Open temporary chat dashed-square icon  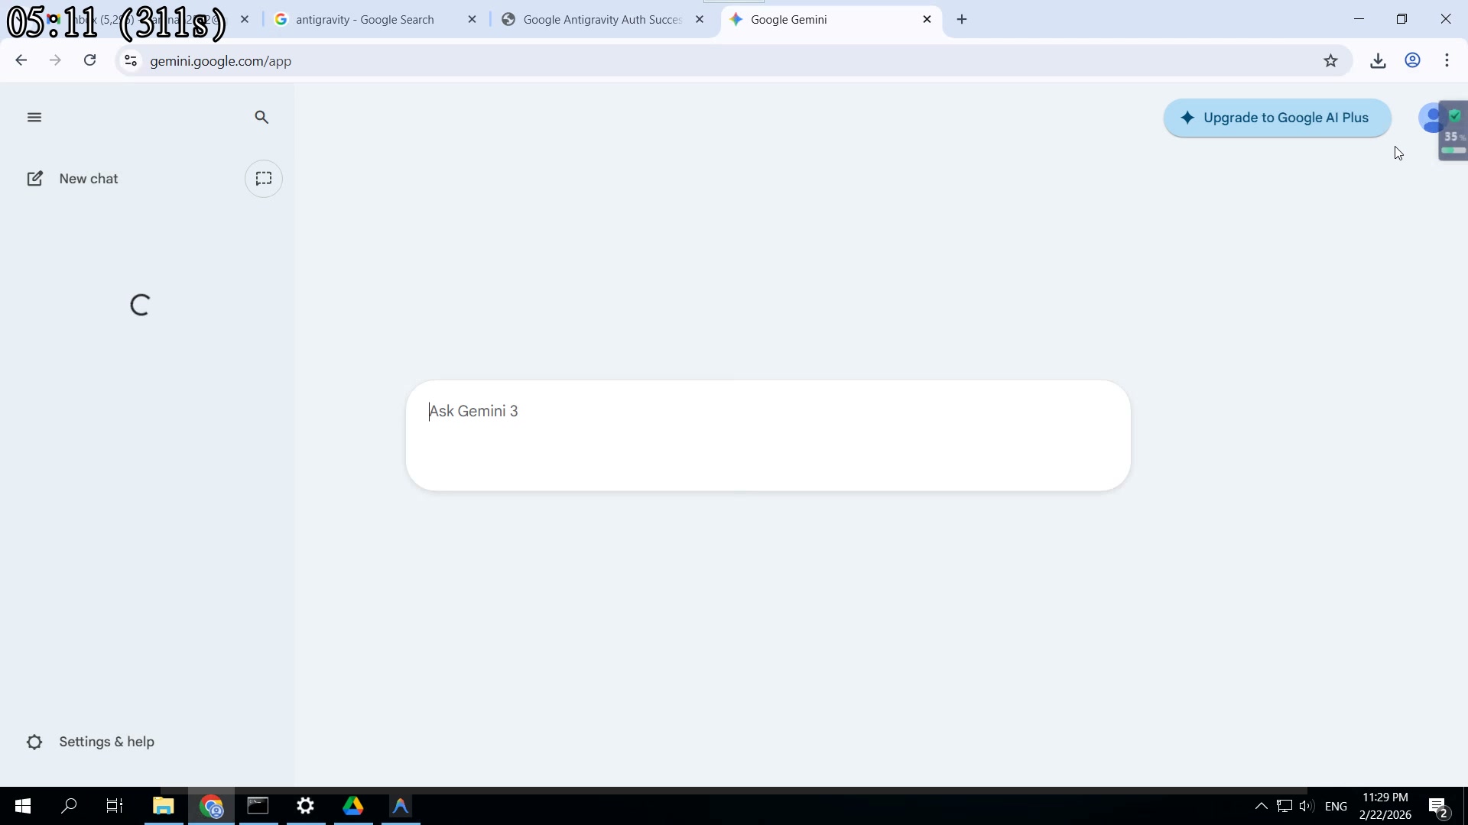point(264,179)
